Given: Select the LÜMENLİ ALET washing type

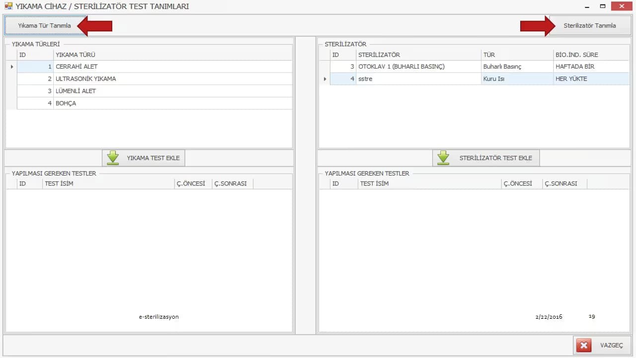Looking at the screenshot, I should (x=155, y=91).
